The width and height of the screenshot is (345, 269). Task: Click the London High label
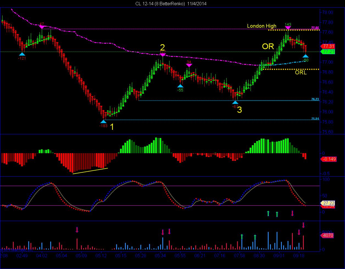(x=261, y=26)
